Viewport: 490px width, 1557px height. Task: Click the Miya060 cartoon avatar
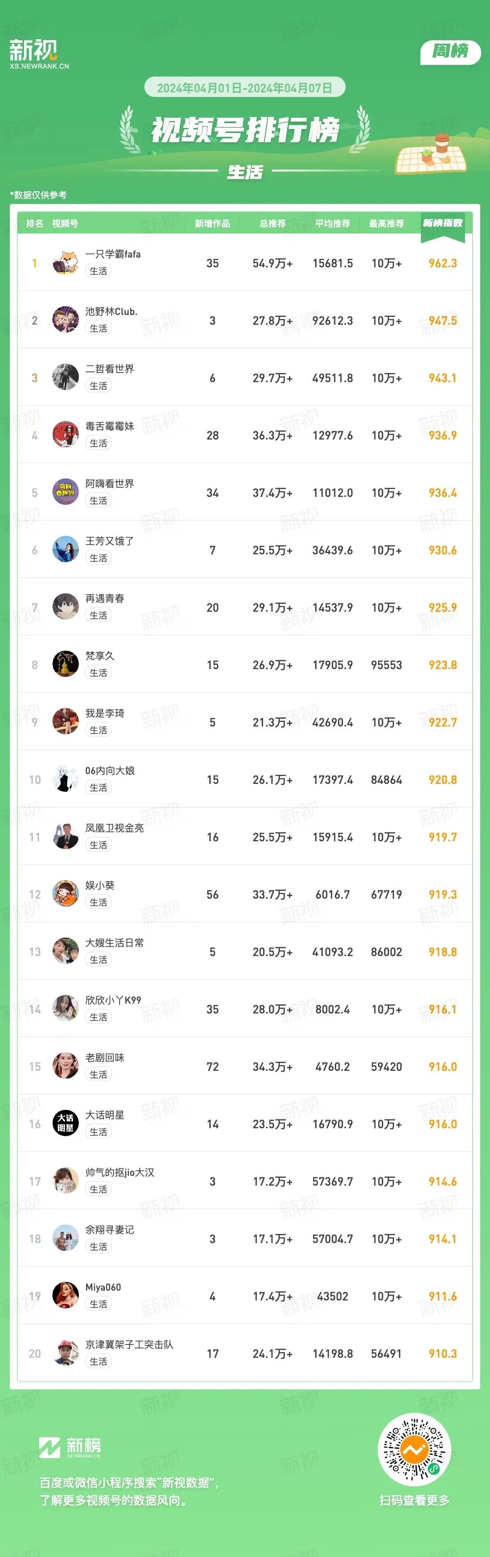point(65,1297)
